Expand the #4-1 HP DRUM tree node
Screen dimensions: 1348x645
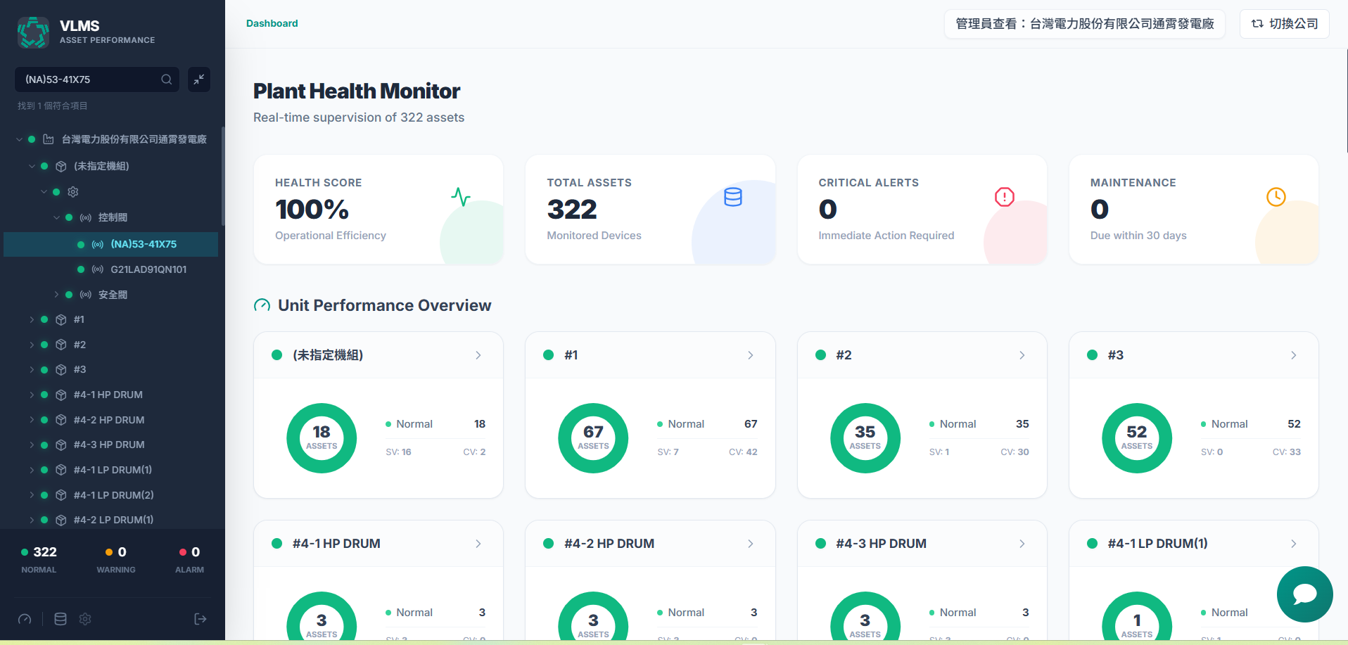(x=32, y=395)
